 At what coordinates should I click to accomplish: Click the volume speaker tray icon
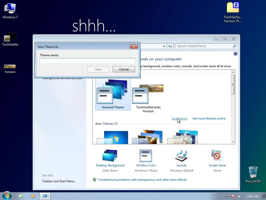[x=240, y=196]
